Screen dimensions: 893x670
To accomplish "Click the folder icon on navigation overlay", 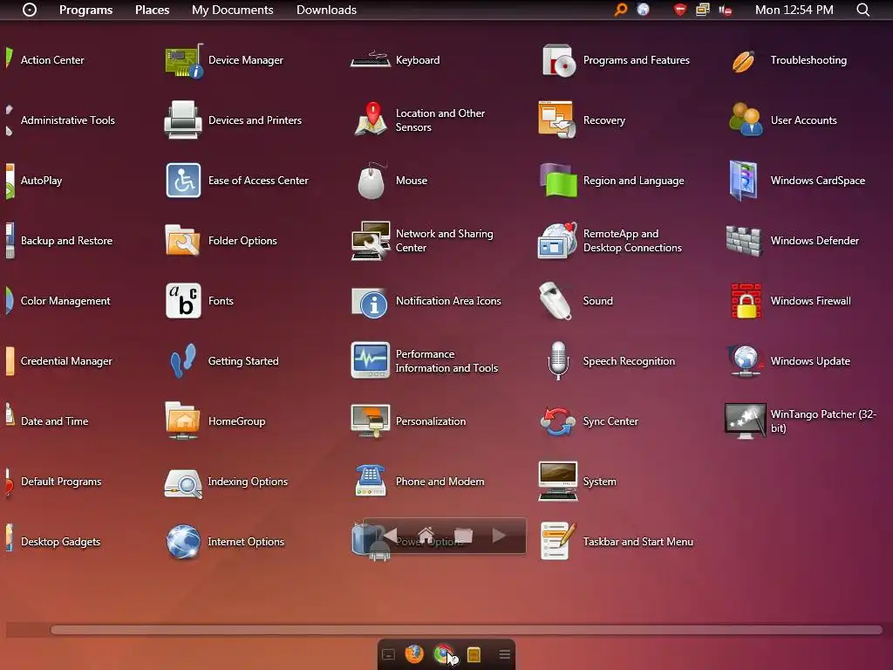I will (x=463, y=536).
